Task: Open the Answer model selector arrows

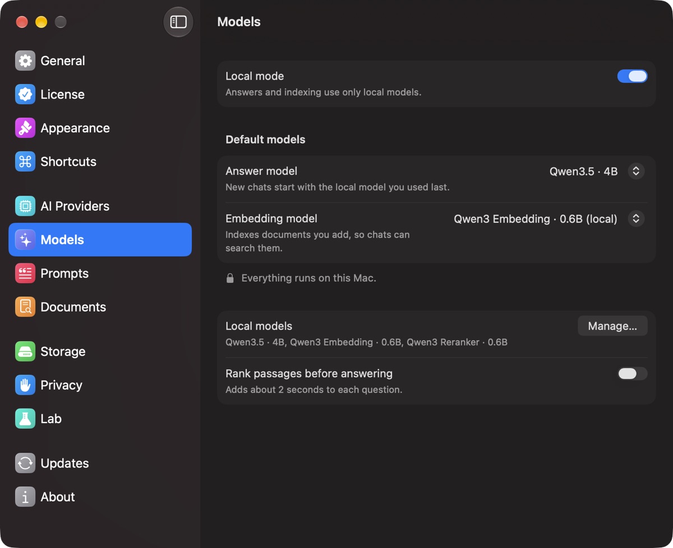Action: pos(636,171)
